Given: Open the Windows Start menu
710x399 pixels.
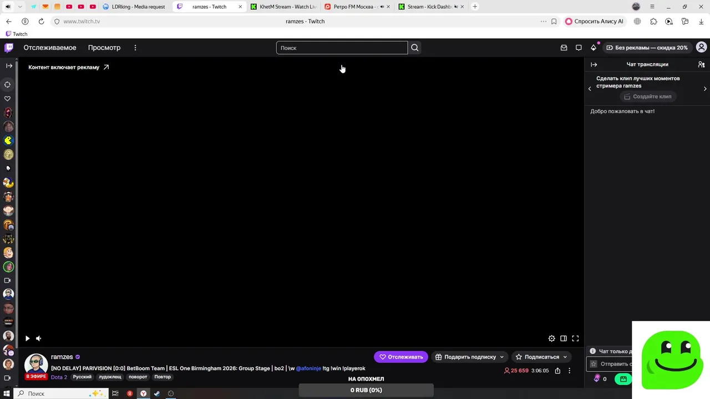Looking at the screenshot, I should point(7,393).
